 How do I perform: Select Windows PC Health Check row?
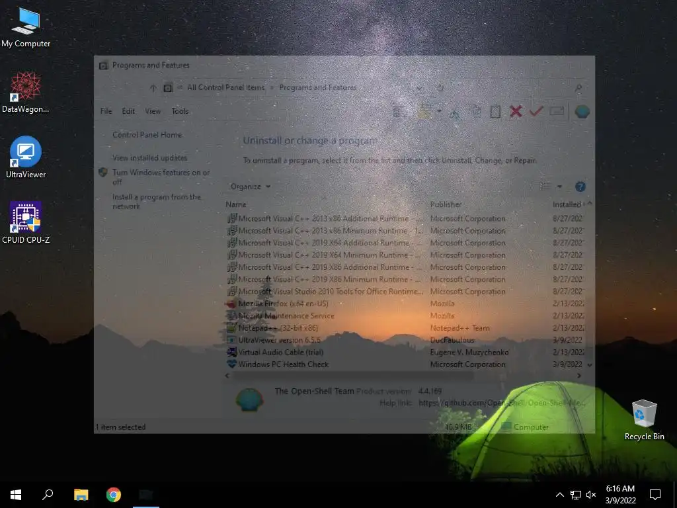pos(405,364)
